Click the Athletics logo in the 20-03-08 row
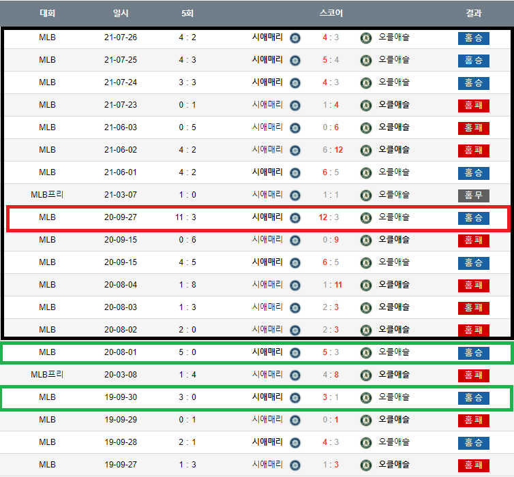 [366, 375]
